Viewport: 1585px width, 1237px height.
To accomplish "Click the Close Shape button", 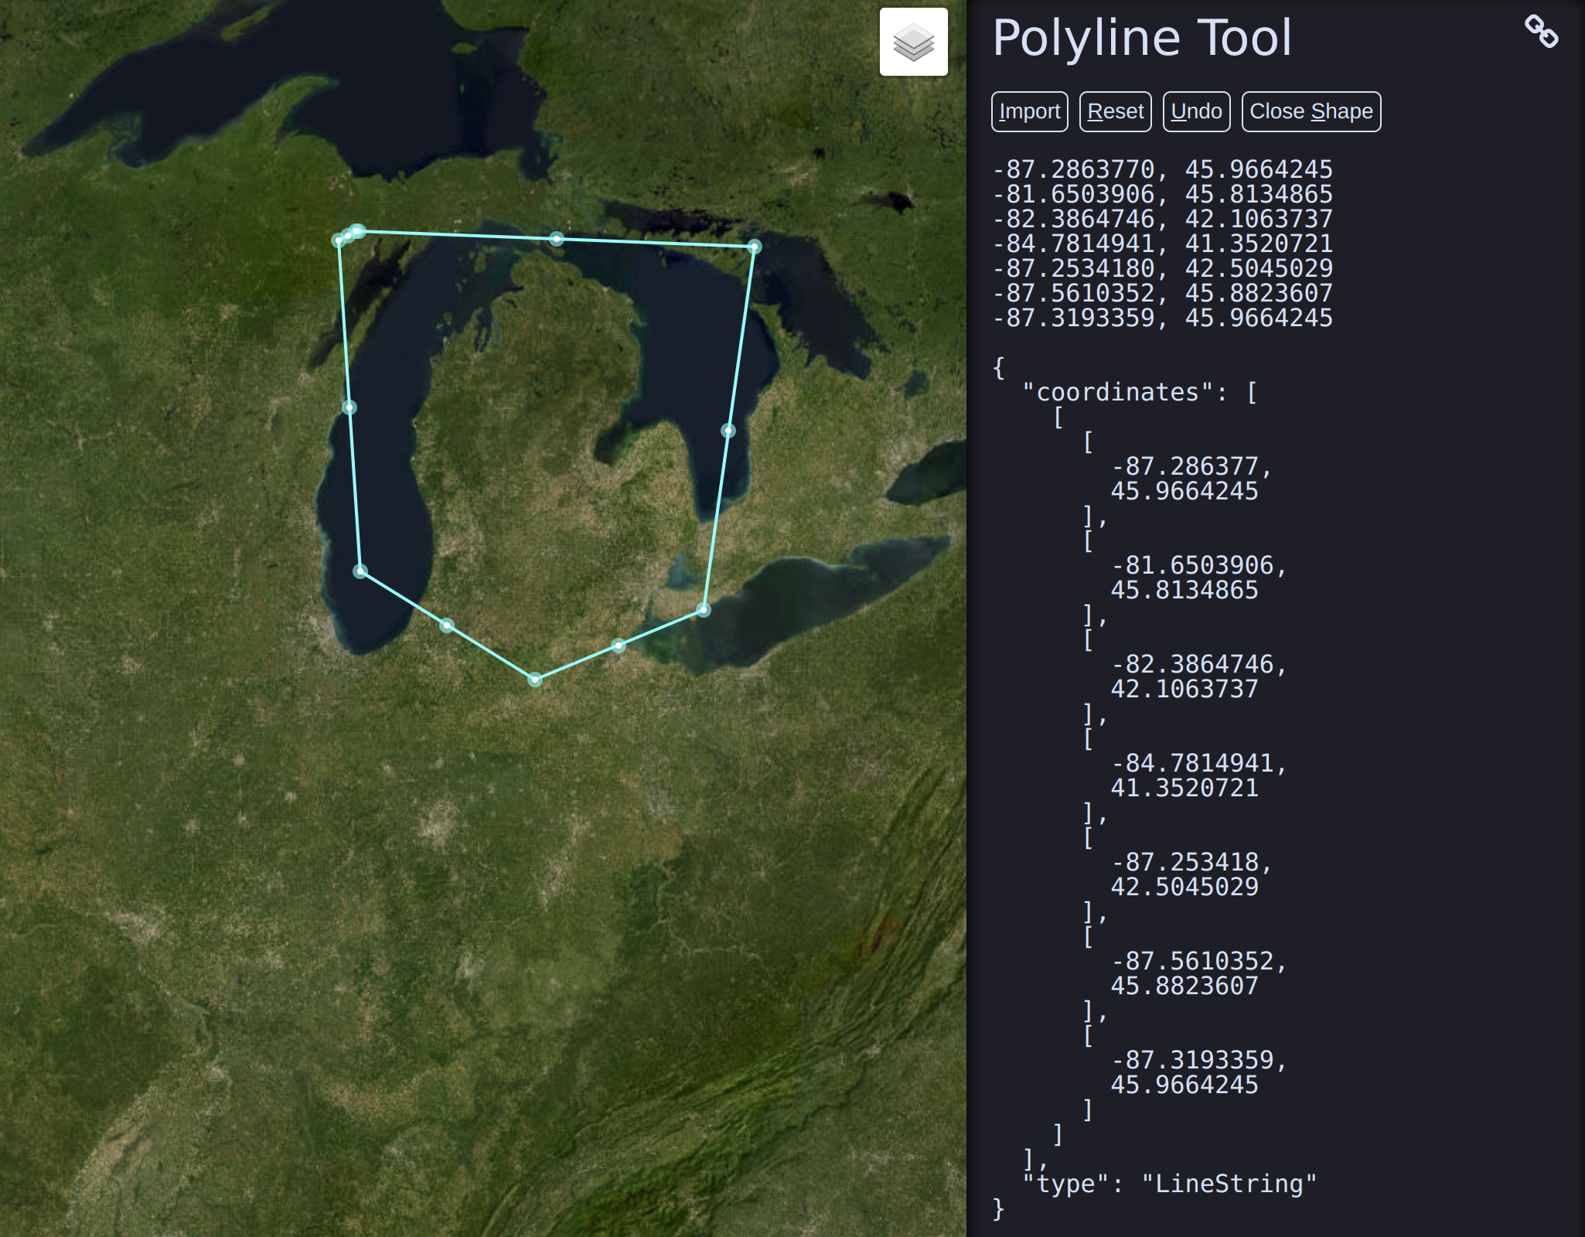I will pyautogui.click(x=1311, y=111).
